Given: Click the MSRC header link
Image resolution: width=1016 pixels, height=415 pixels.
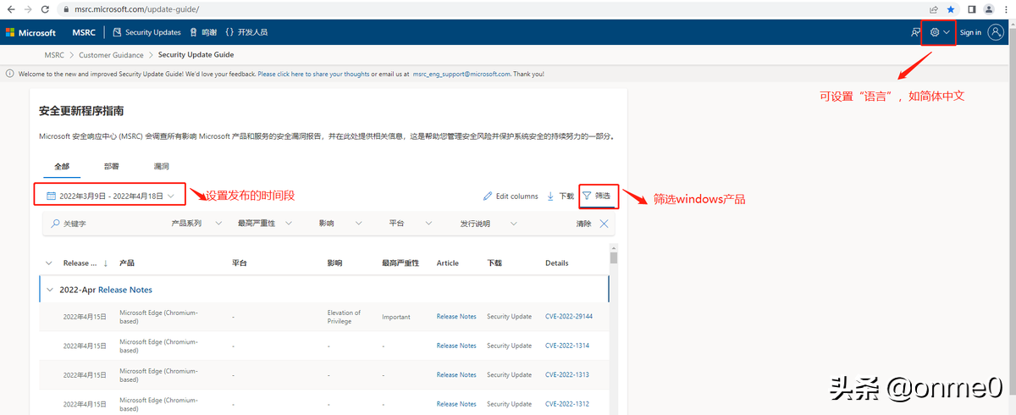Looking at the screenshot, I should 84,32.
